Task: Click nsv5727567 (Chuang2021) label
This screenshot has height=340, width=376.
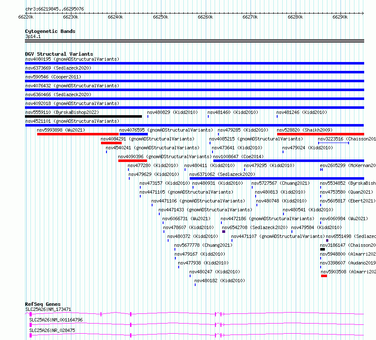Action: click(x=281, y=183)
